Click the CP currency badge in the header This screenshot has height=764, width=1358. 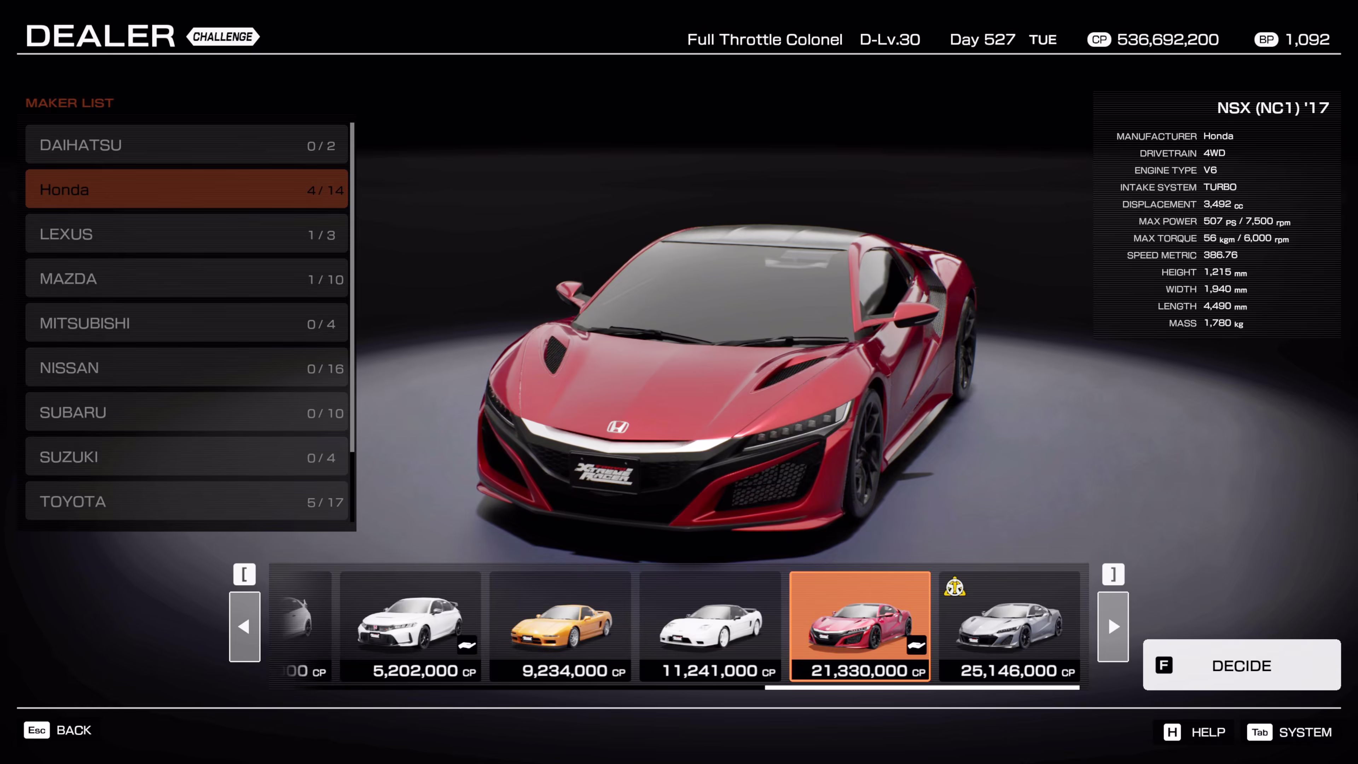coord(1100,40)
